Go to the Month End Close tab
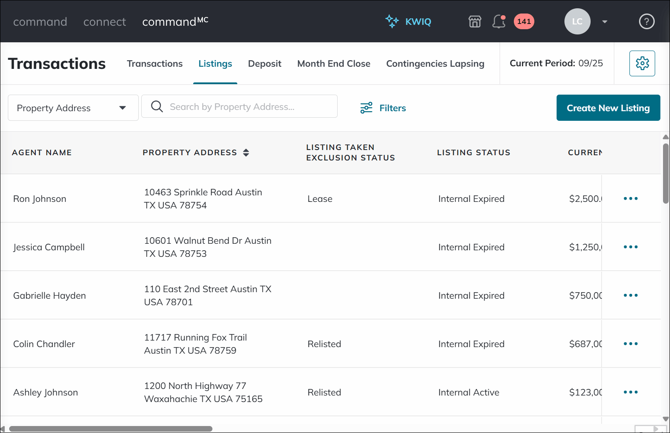 (x=334, y=64)
